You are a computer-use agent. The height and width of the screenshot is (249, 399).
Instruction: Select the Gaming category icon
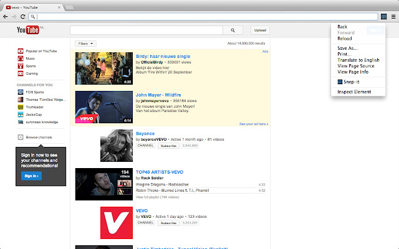(21, 73)
